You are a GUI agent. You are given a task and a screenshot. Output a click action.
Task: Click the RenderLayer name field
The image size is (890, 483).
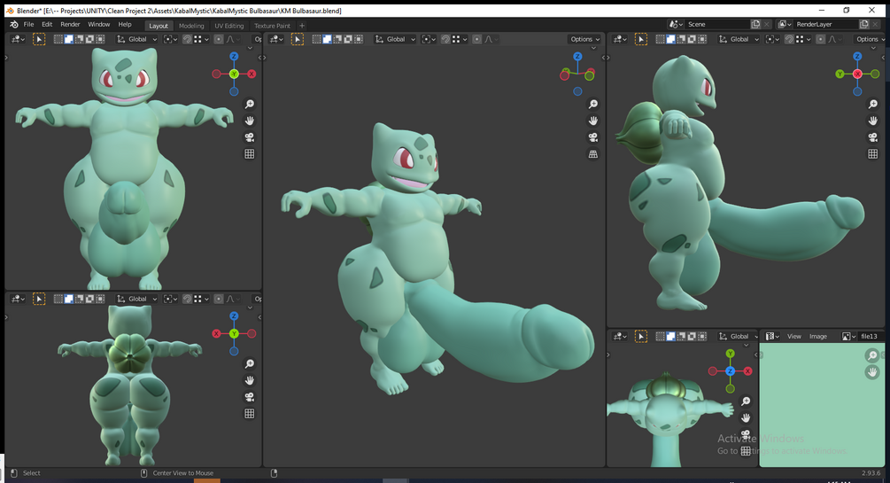(826, 25)
